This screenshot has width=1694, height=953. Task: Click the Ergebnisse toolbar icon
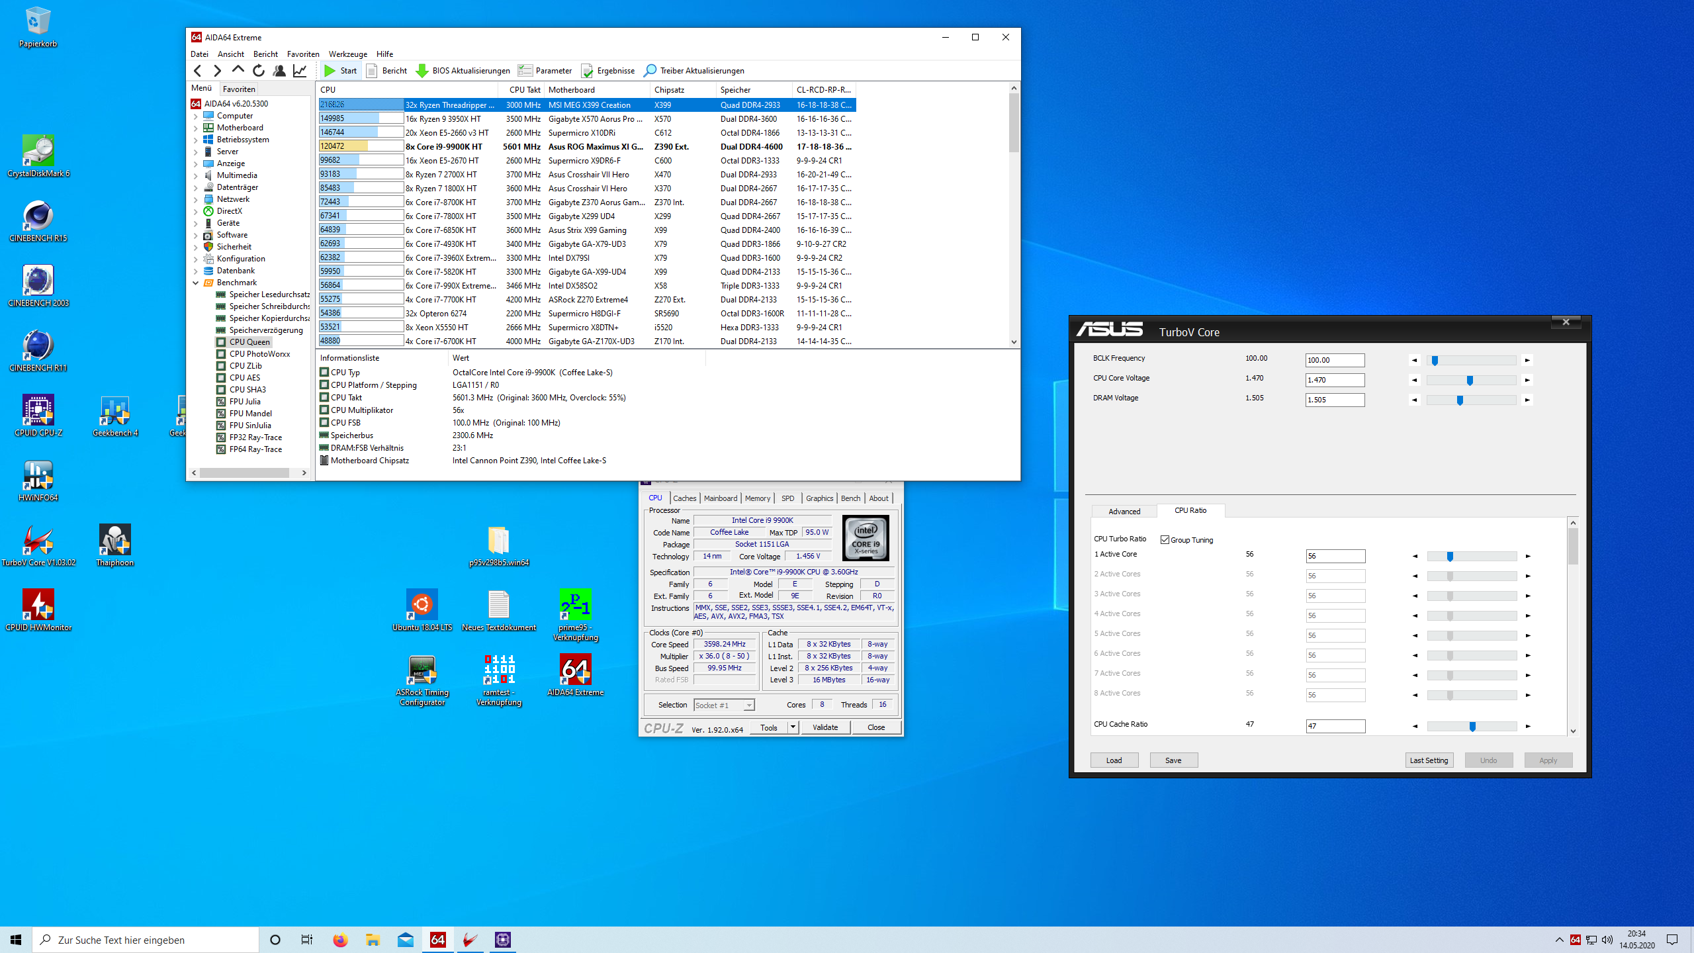click(587, 71)
